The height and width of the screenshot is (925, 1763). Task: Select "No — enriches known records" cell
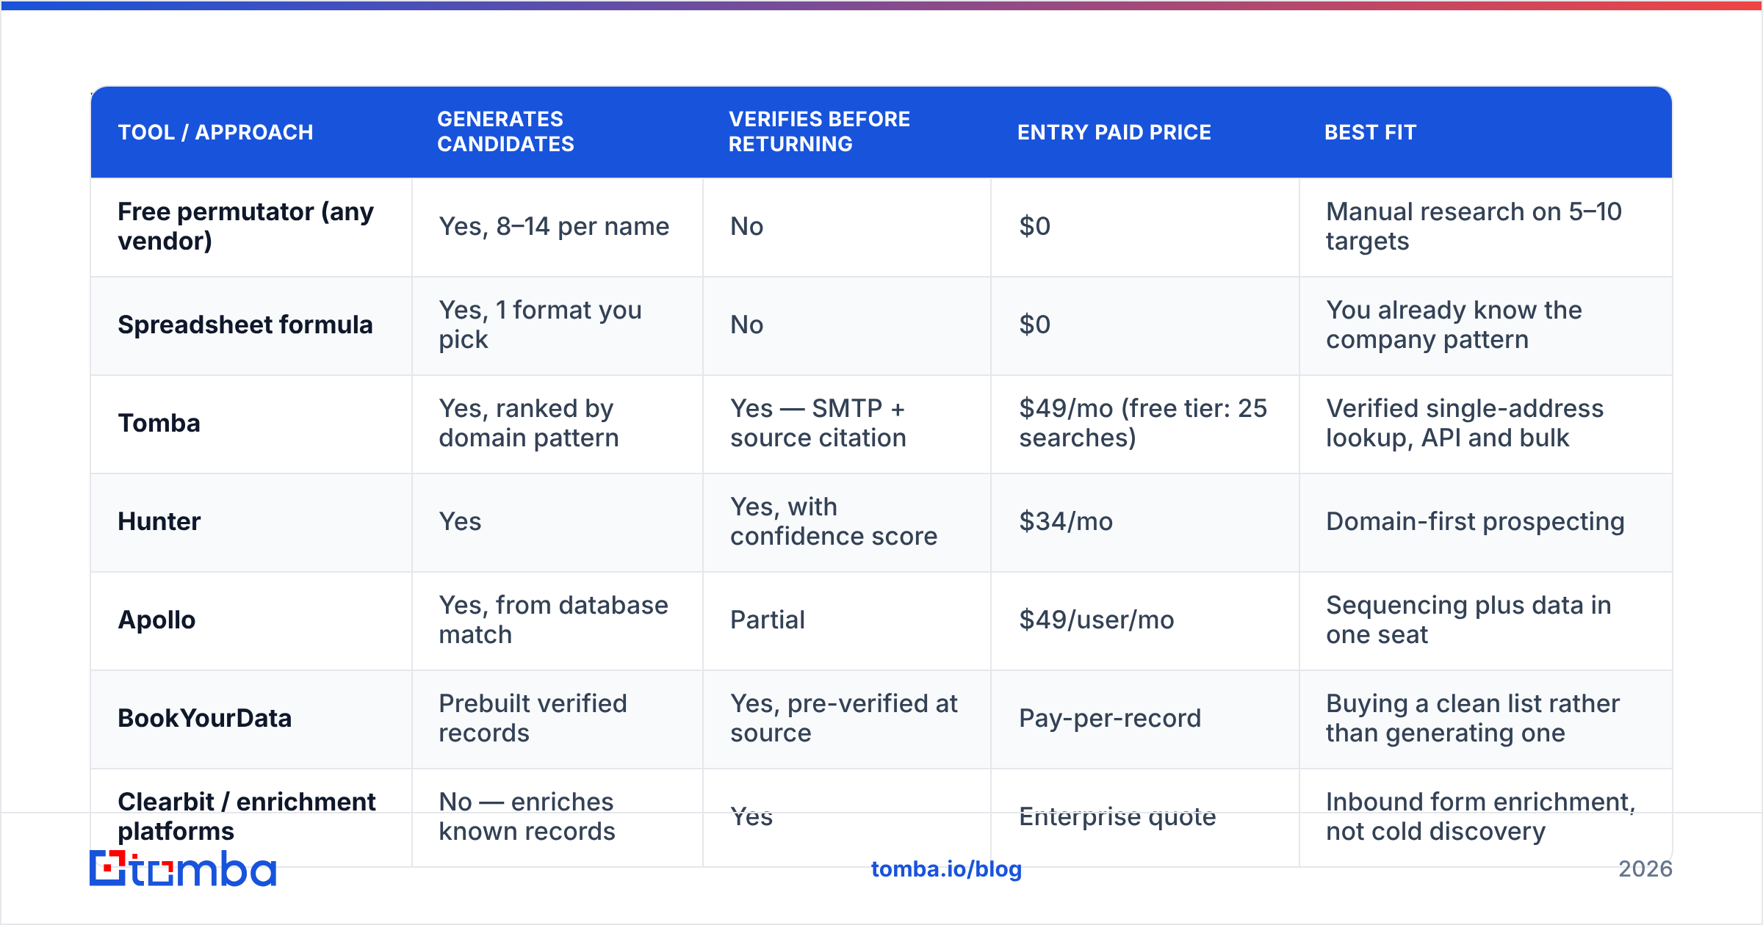click(527, 816)
